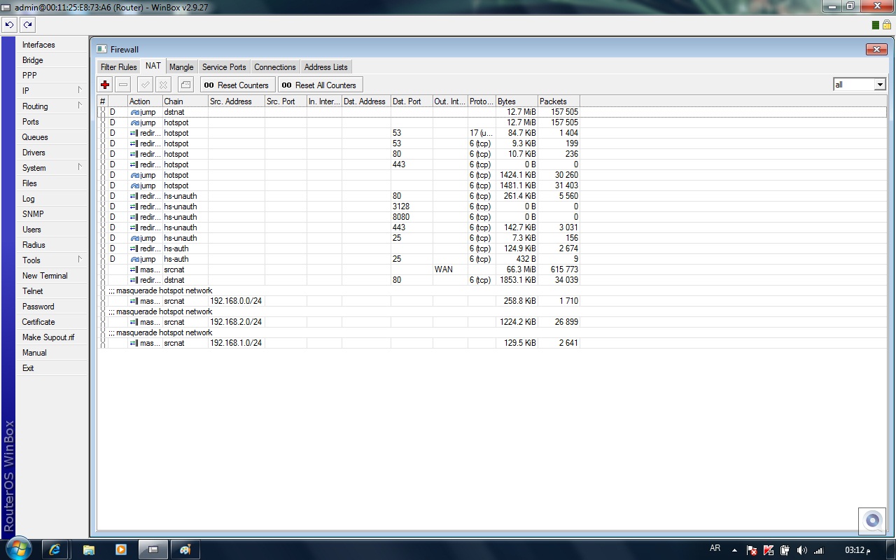Open Bridge in the sidebar menu
Image resolution: width=896 pixels, height=560 pixels.
53,60
